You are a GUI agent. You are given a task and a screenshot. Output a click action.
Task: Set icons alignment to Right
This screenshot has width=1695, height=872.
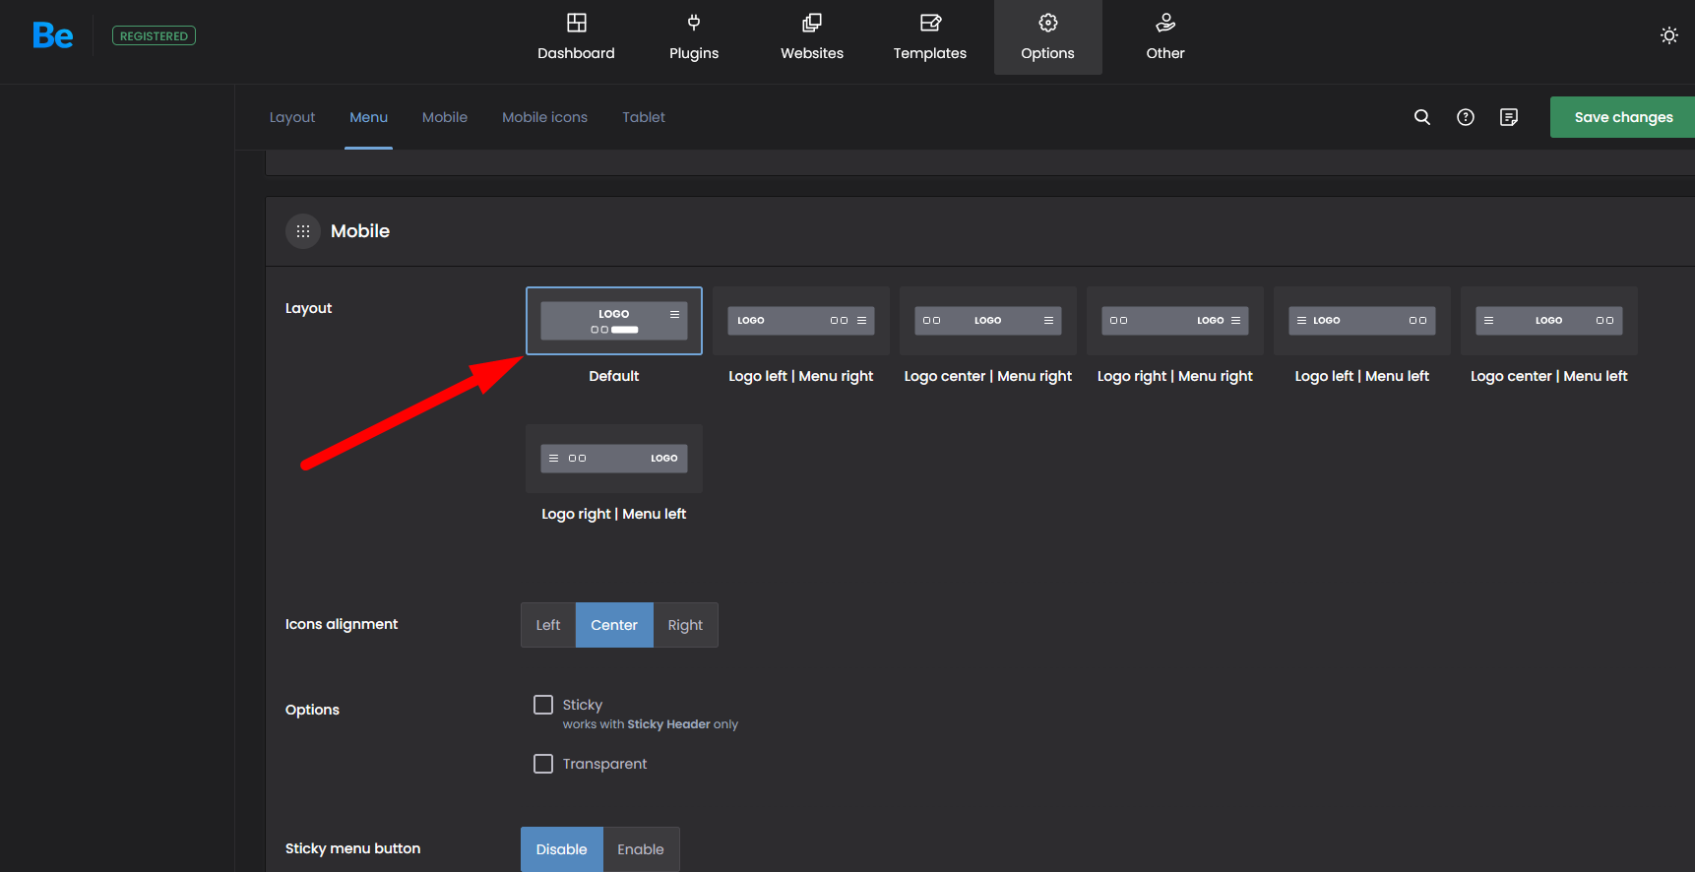click(685, 625)
